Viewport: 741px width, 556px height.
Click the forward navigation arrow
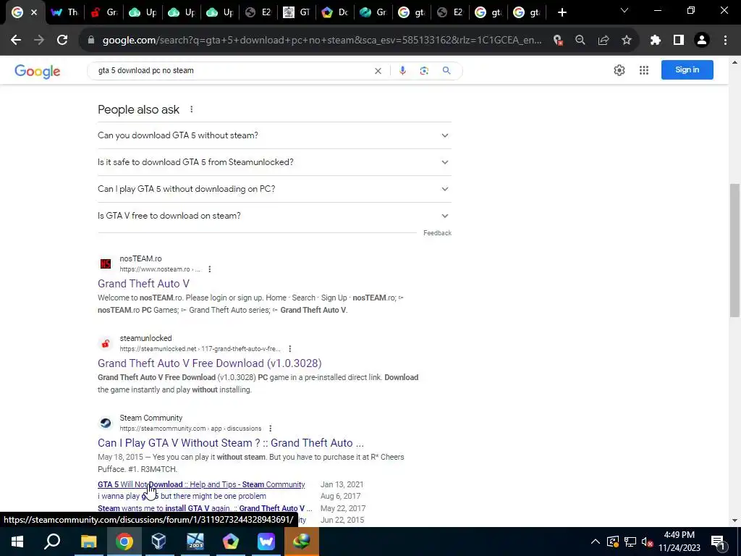[x=39, y=41]
